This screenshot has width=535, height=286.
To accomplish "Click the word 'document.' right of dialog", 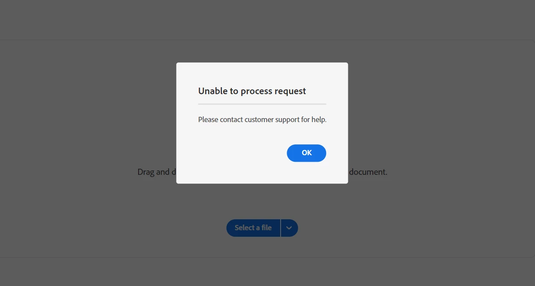I will pyautogui.click(x=368, y=172).
